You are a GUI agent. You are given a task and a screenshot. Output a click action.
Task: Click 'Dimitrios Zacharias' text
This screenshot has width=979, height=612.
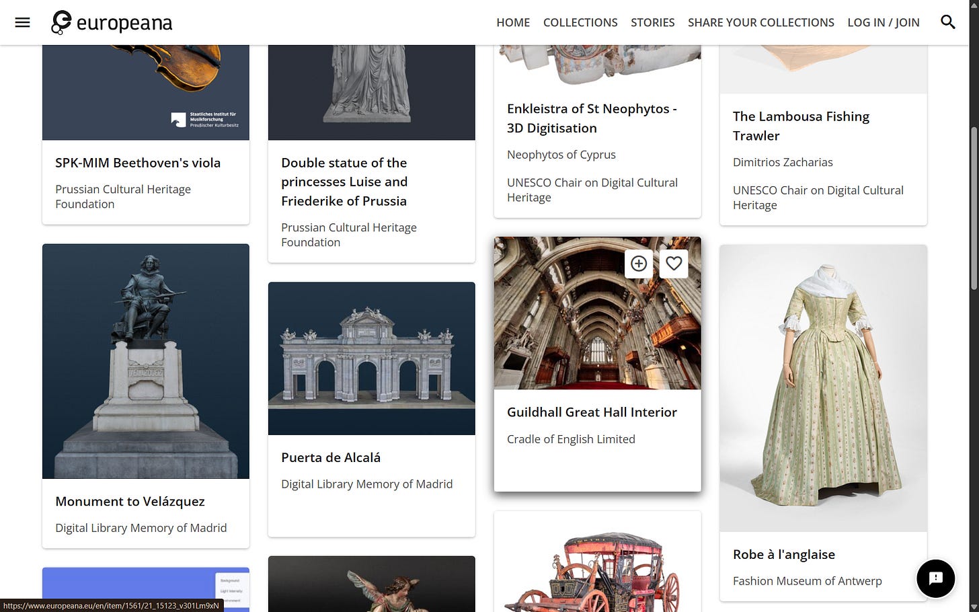tap(783, 162)
